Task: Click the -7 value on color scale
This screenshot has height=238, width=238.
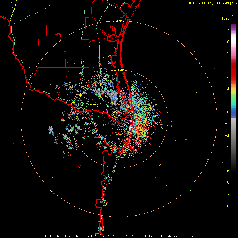Action: 227,194
